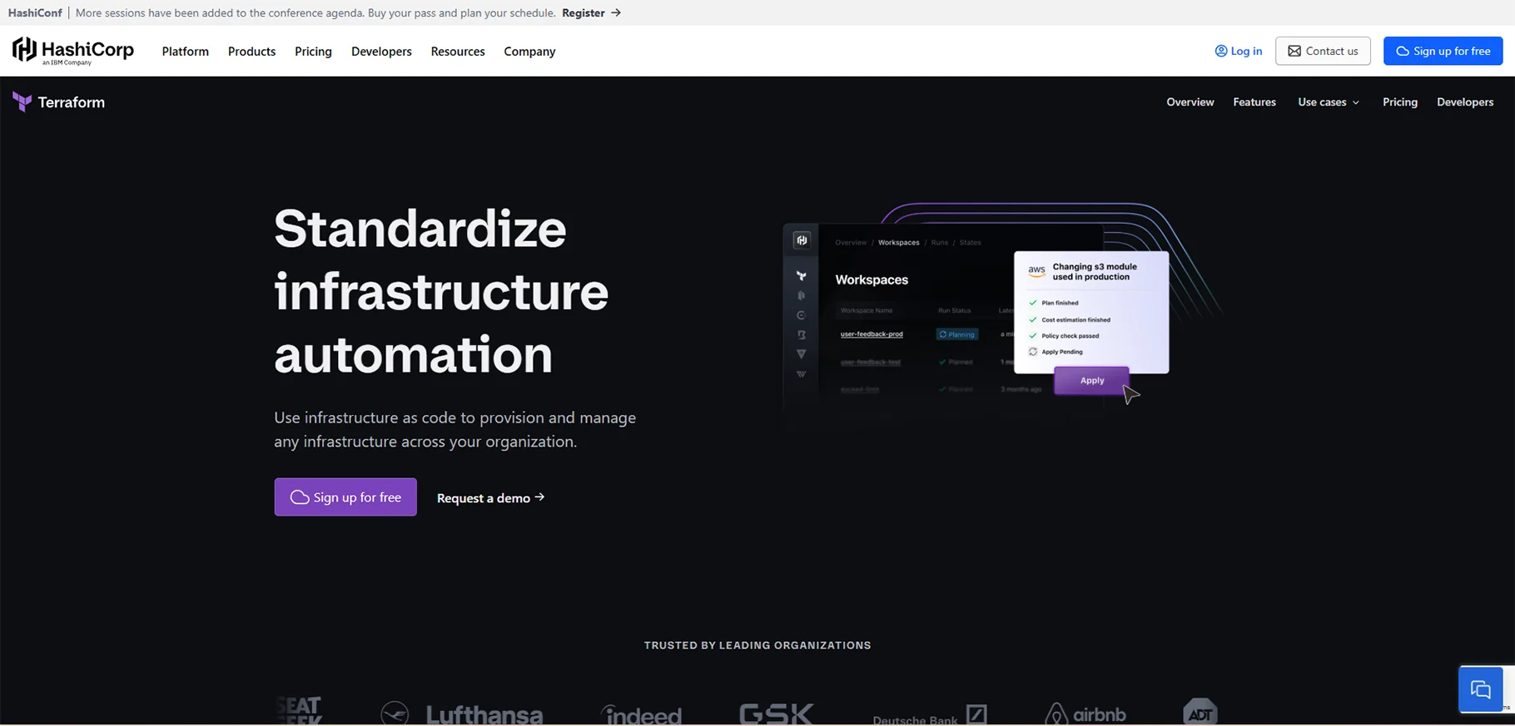
Task: Click the Workspaces breadcrumb in mockup
Action: [x=899, y=243]
